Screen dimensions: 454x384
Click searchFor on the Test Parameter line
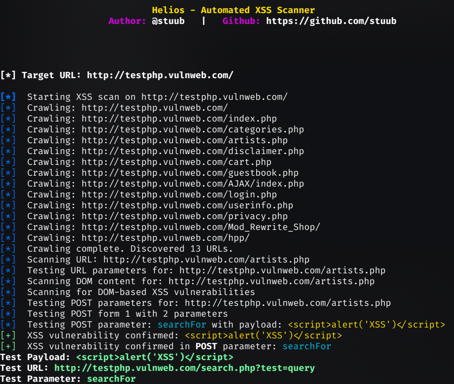click(111, 379)
